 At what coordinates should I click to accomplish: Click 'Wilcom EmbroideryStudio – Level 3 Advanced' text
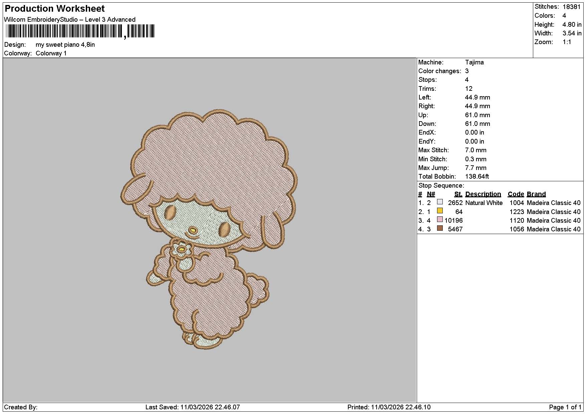[70, 20]
